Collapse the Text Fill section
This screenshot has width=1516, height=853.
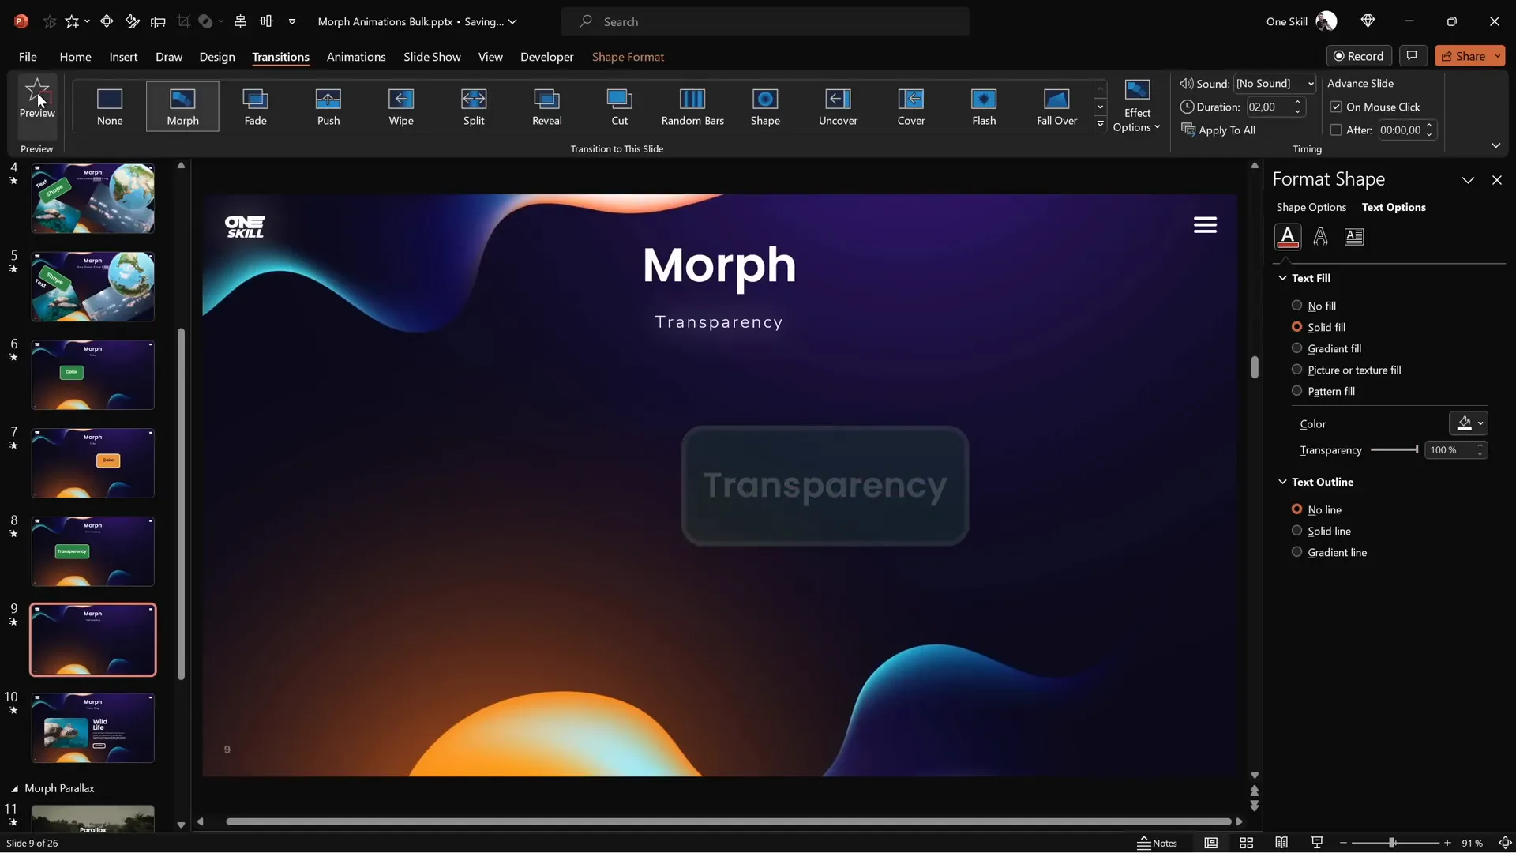click(1282, 278)
